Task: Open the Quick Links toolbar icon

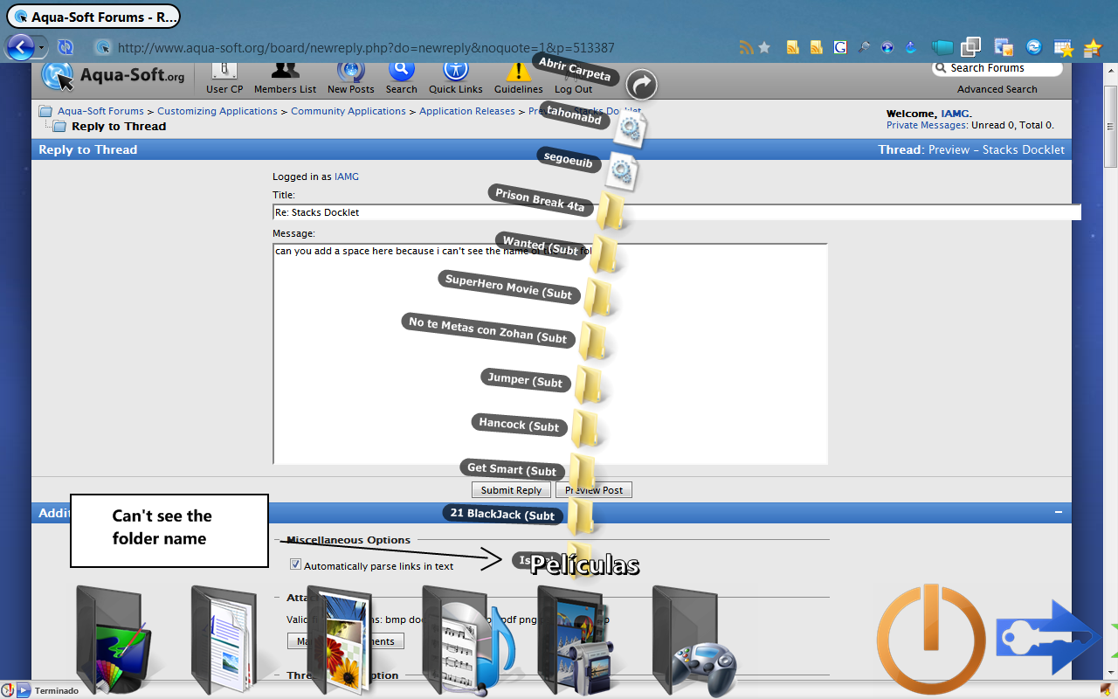Action: click(456, 77)
